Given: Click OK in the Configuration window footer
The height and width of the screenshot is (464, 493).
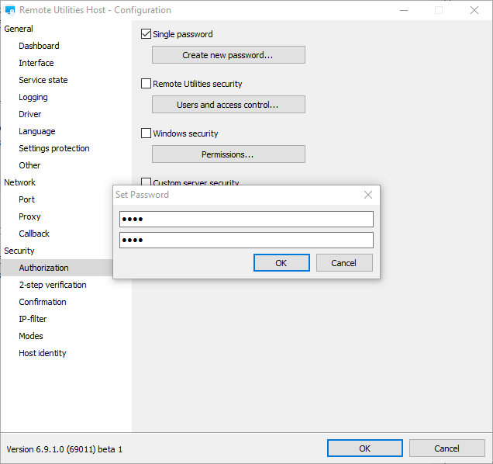Looking at the screenshot, I should tap(365, 448).
